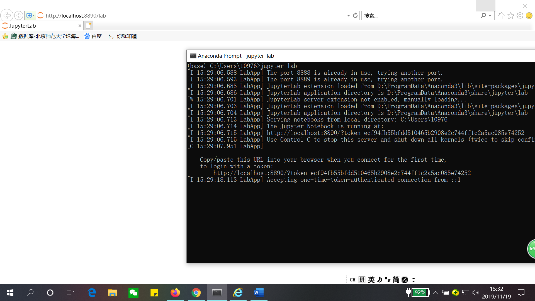Click the green security tray icon
The height and width of the screenshot is (301, 535).
[x=456, y=293]
